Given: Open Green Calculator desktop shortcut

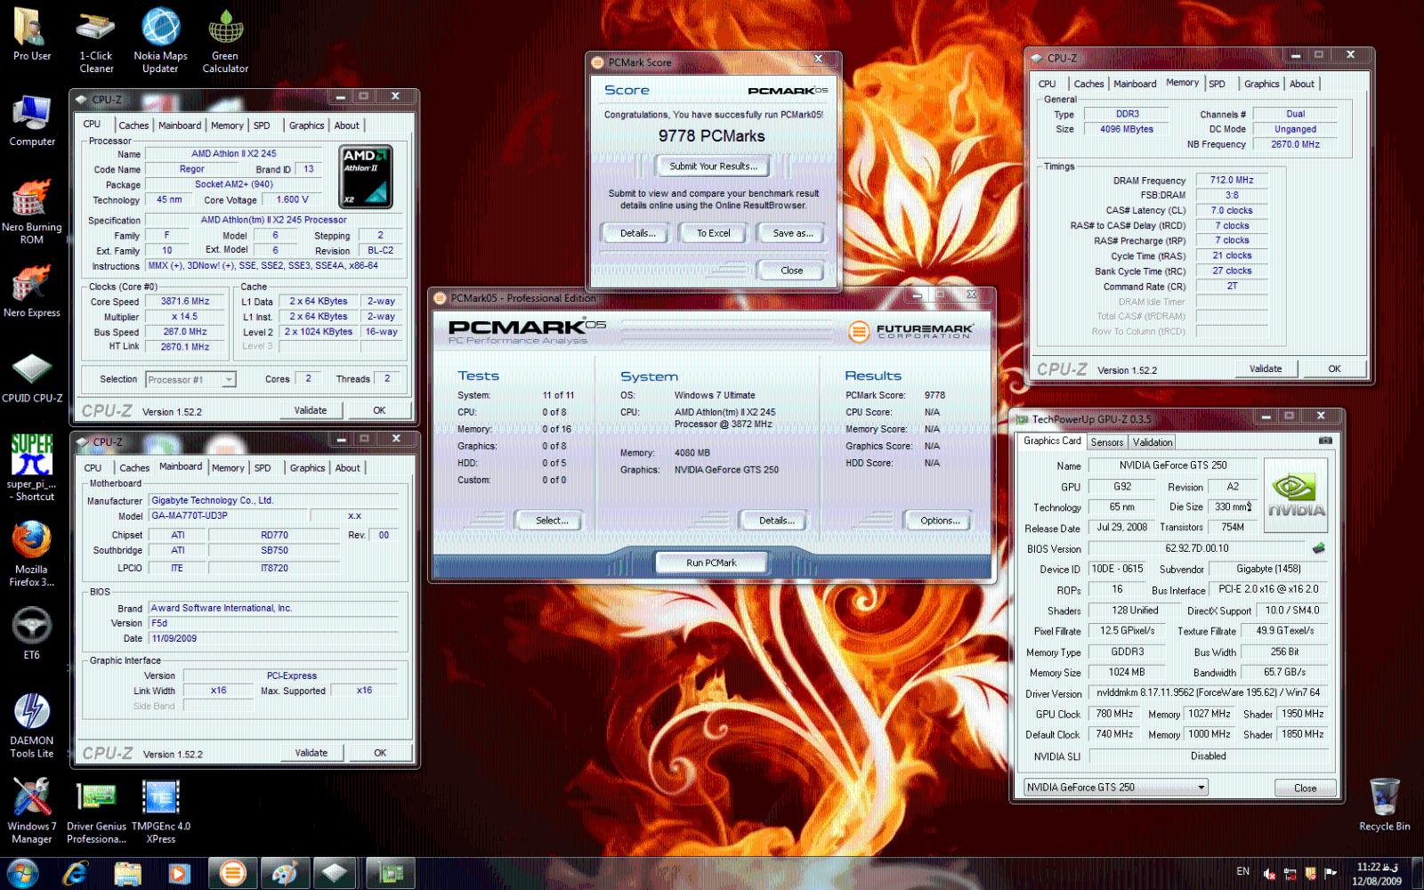Looking at the screenshot, I should click(225, 39).
